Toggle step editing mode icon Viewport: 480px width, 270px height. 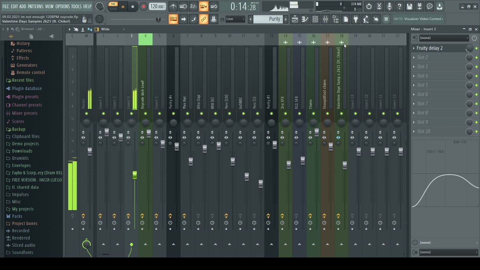pos(193,19)
